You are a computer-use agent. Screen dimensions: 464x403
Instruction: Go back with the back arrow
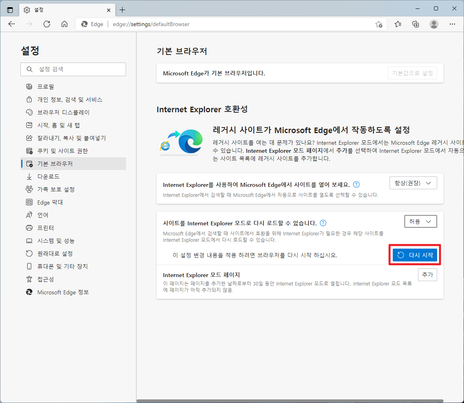pyautogui.click(x=12, y=24)
